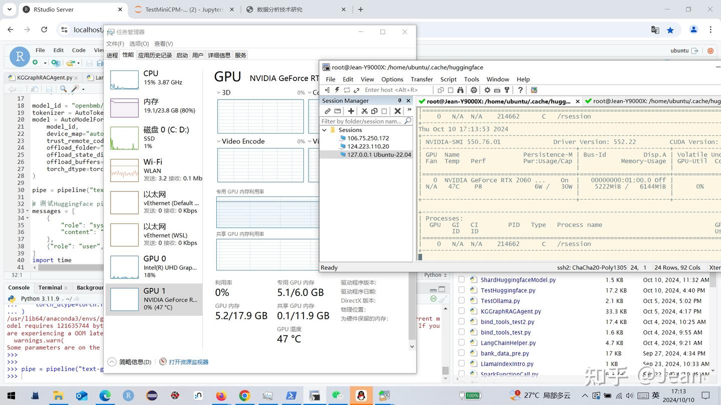The width and height of the screenshot is (721, 405).
Task: Collapse the Sessions folder tree
Action: pos(324,130)
